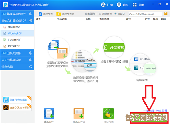This screenshot has height=124, width=170.
Task: Expand the 特色功能 section
Action: pyautogui.click(x=17, y=67)
